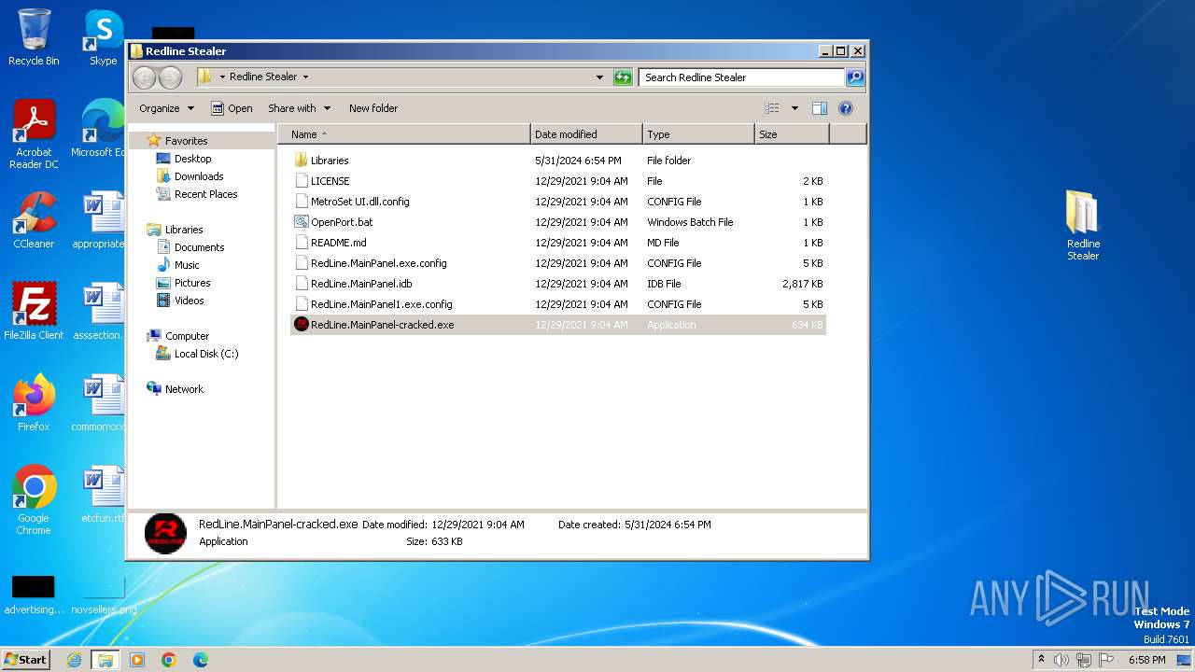The width and height of the screenshot is (1195, 672).
Task: Click the taskbar clock showing 6:58 PM
Action: pos(1146,660)
